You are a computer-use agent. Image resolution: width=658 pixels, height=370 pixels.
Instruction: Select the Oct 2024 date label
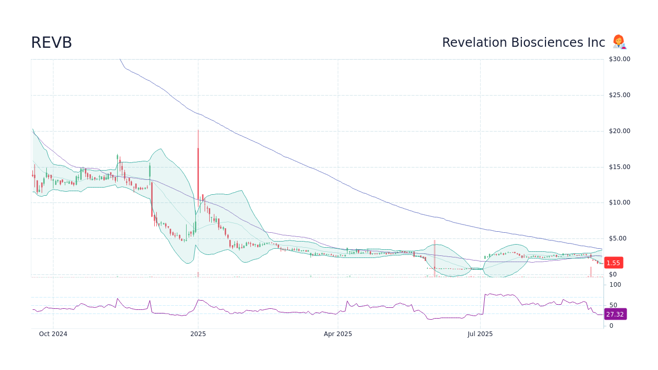coord(53,334)
